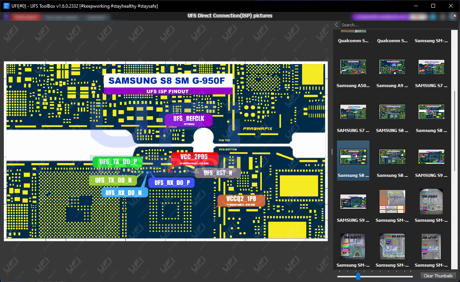Viewport: 460px width, 282px height.
Task: Click the Clear Thumbails button
Action: (x=438, y=276)
